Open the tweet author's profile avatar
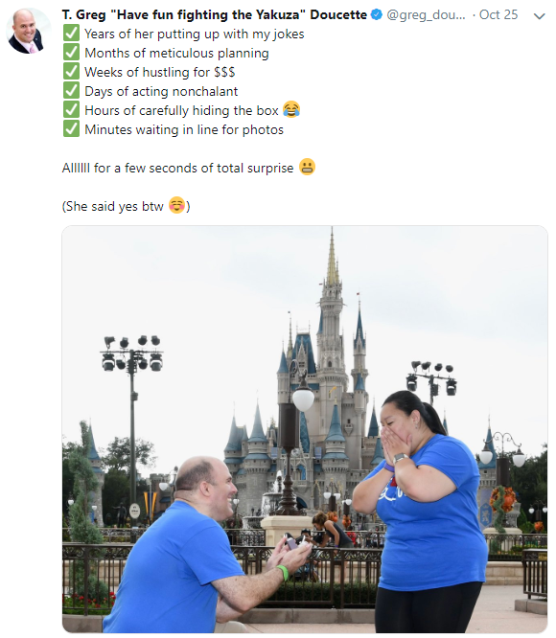This screenshot has height=638, width=556. (28, 32)
